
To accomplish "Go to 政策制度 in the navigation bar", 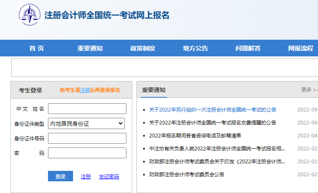I will pyautogui.click(x=142, y=48).
